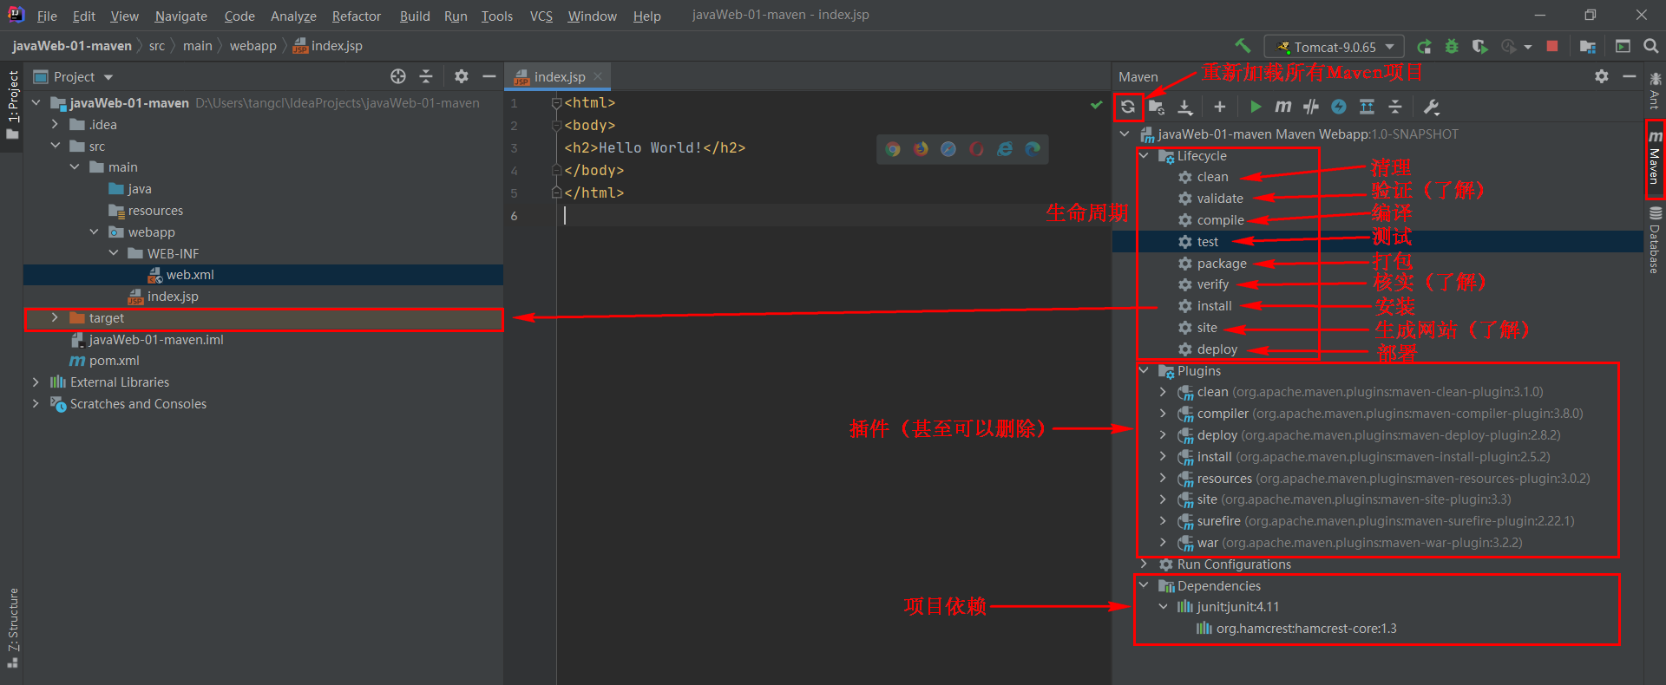Collapse all nodes in Maven panel
Viewport: 1666px width, 685px height.
[x=1395, y=107]
